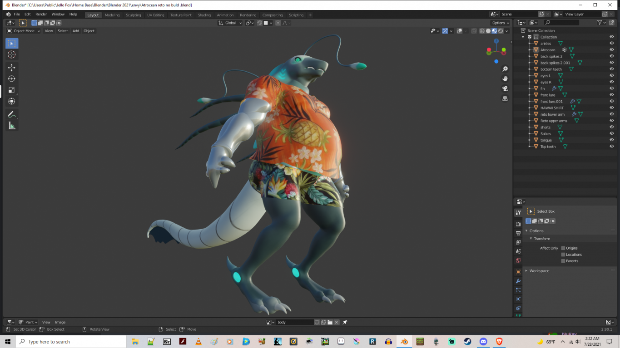This screenshot has width=620, height=348.
Task: Enable the Origins checkbox
Action: pyautogui.click(x=563, y=248)
